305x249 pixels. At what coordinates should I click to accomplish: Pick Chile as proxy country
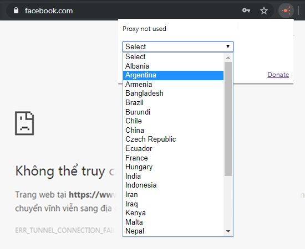(173, 121)
